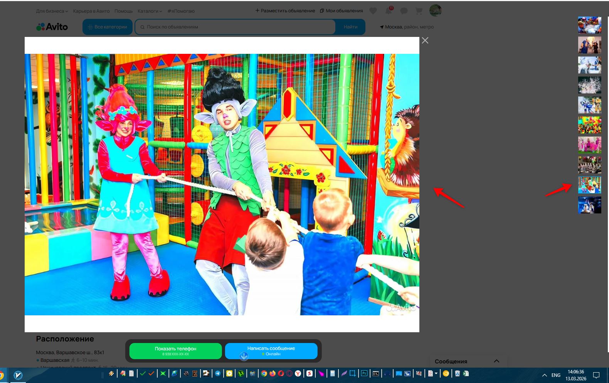
Task: Launch Photoshop from the taskbar
Action: pyautogui.click(x=364, y=373)
